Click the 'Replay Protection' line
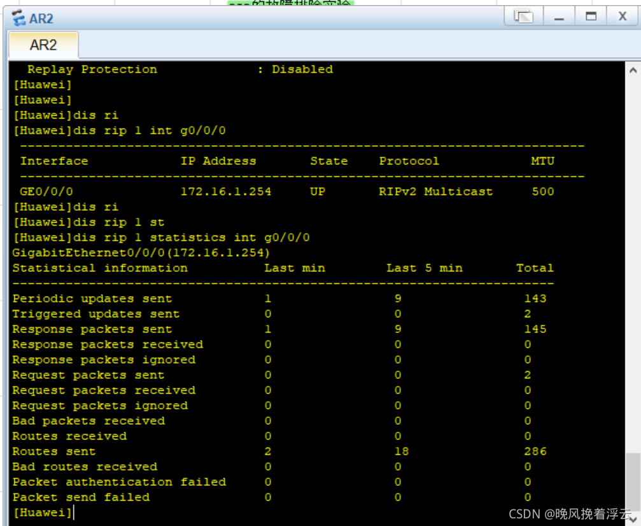 pyautogui.click(x=180, y=69)
